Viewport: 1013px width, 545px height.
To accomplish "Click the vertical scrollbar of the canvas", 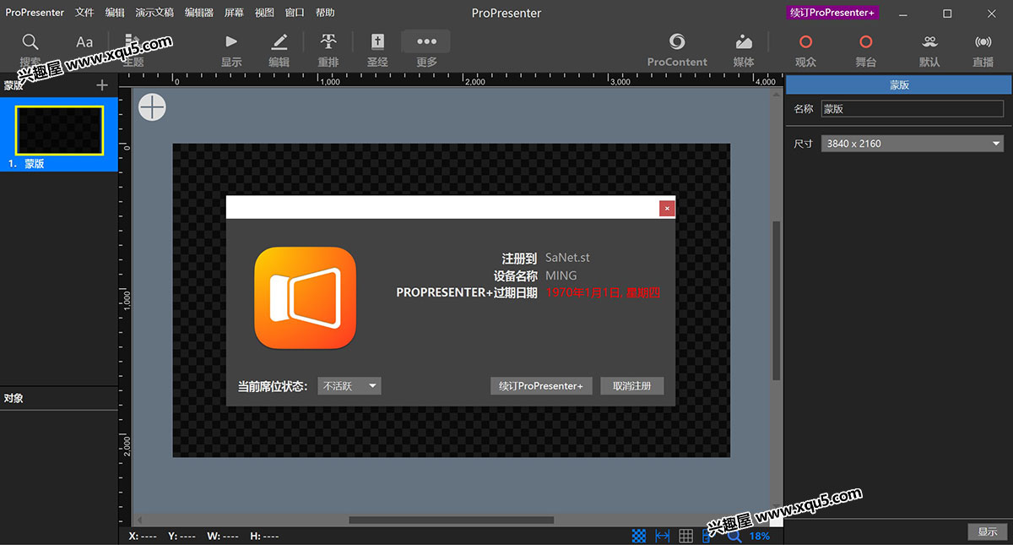I will [x=777, y=300].
